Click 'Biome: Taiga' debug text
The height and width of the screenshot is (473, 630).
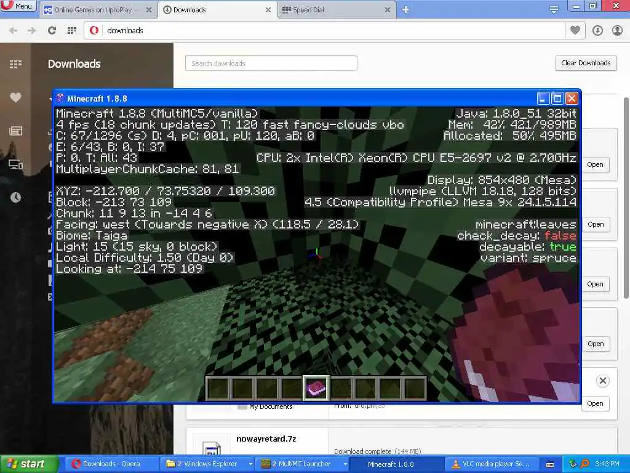click(x=92, y=236)
